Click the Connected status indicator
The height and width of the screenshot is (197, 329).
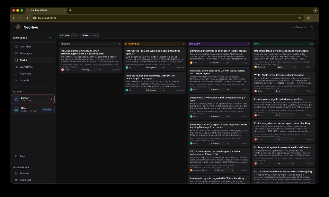pos(300,27)
